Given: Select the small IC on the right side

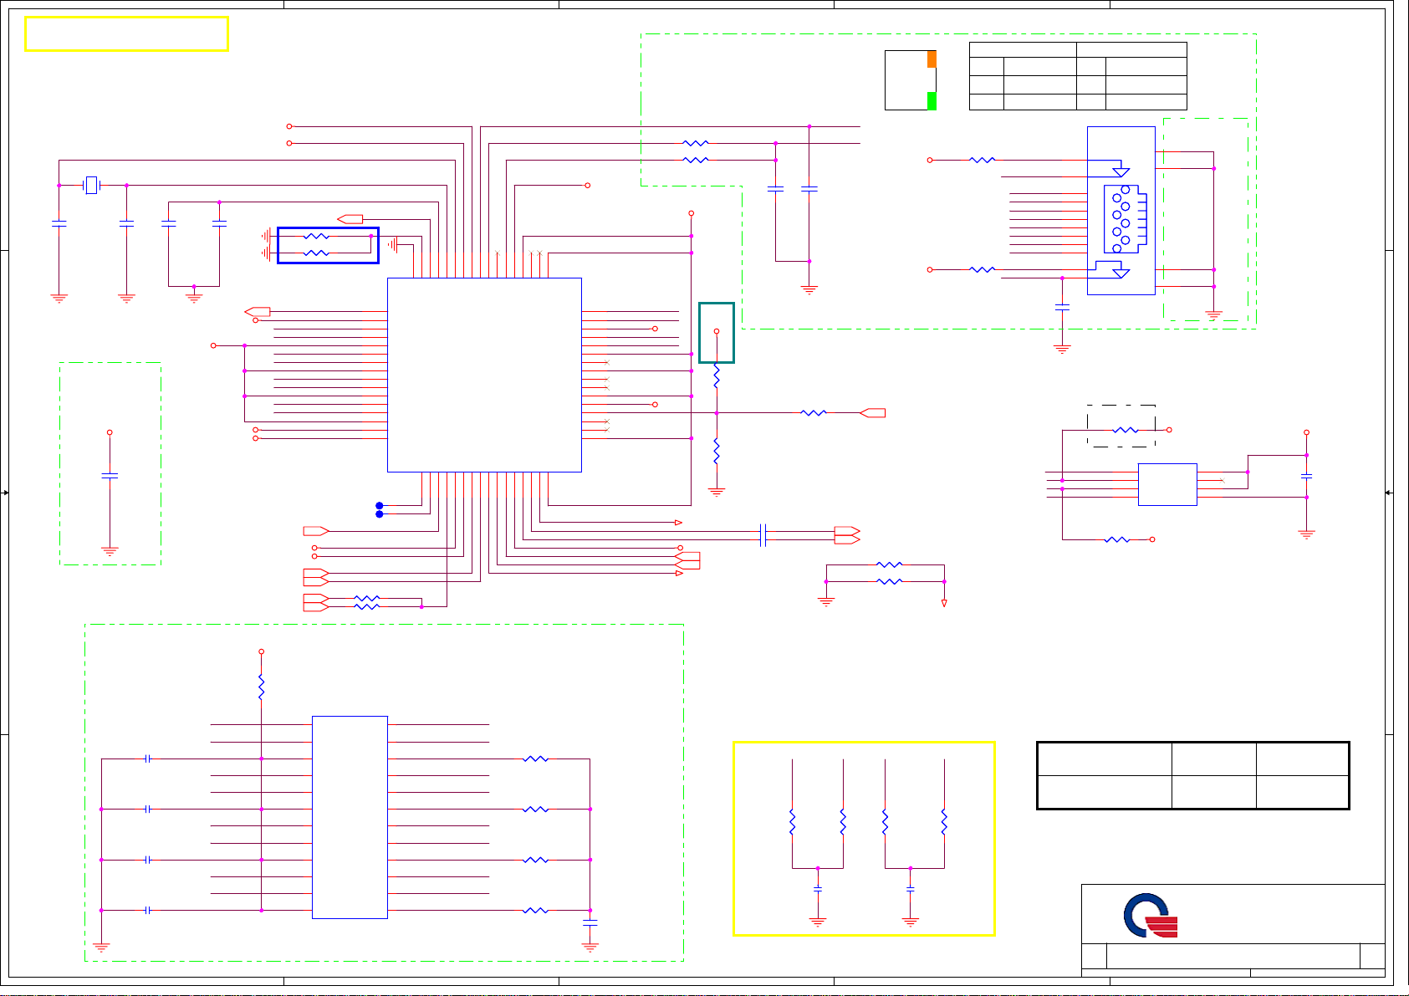Looking at the screenshot, I should click(1167, 484).
